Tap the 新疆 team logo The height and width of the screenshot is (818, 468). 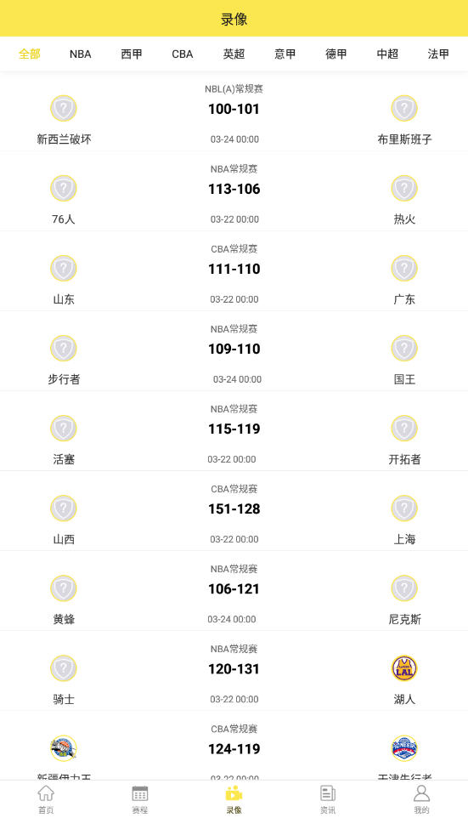click(x=64, y=748)
